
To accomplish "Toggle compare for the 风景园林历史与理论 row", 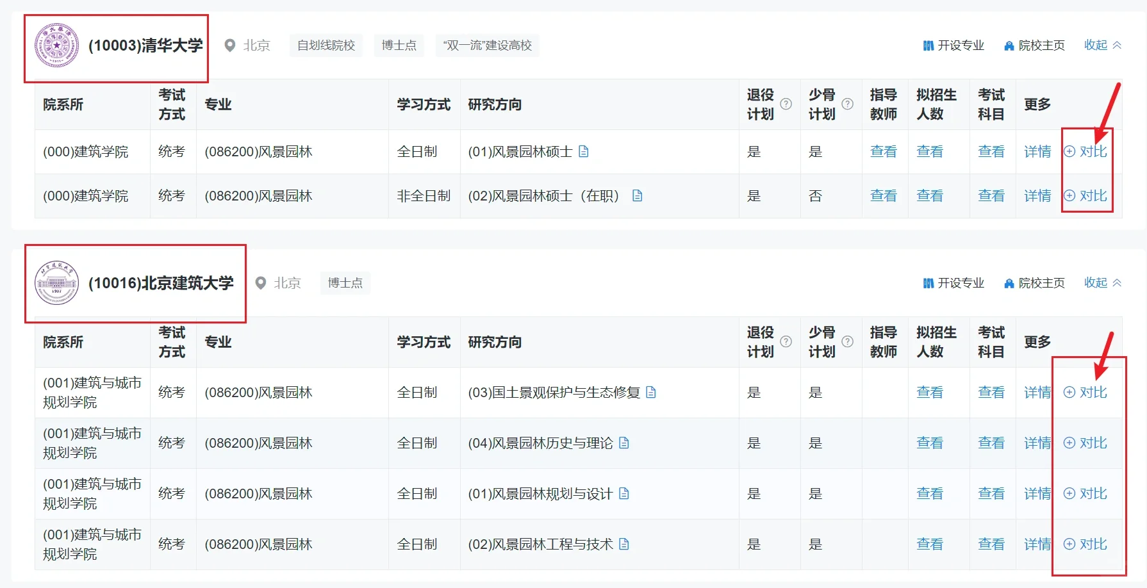I will pos(1087,443).
